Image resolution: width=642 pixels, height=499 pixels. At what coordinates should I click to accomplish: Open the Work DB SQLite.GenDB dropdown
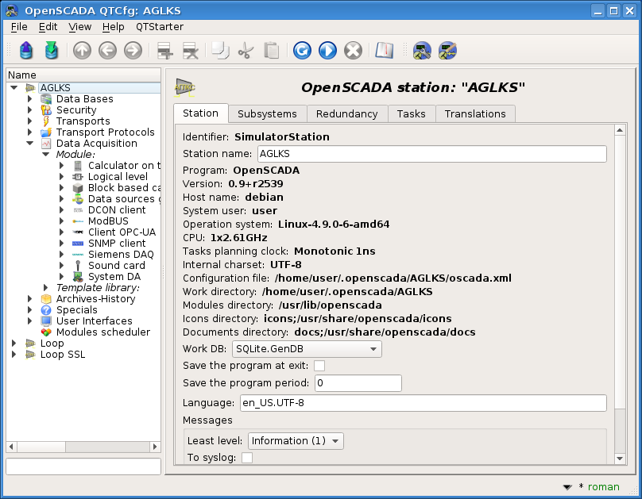click(x=307, y=349)
